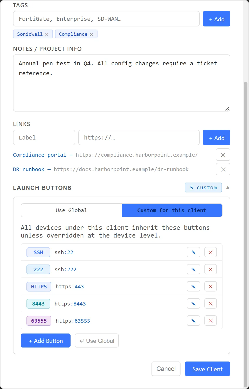
Task: Select Custom for this client tab
Action: point(172,210)
